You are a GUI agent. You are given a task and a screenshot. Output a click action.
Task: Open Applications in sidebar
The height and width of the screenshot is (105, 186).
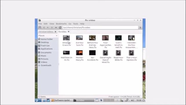[x=45, y=49]
